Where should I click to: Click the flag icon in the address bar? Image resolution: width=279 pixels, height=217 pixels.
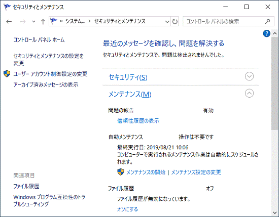click(x=53, y=21)
